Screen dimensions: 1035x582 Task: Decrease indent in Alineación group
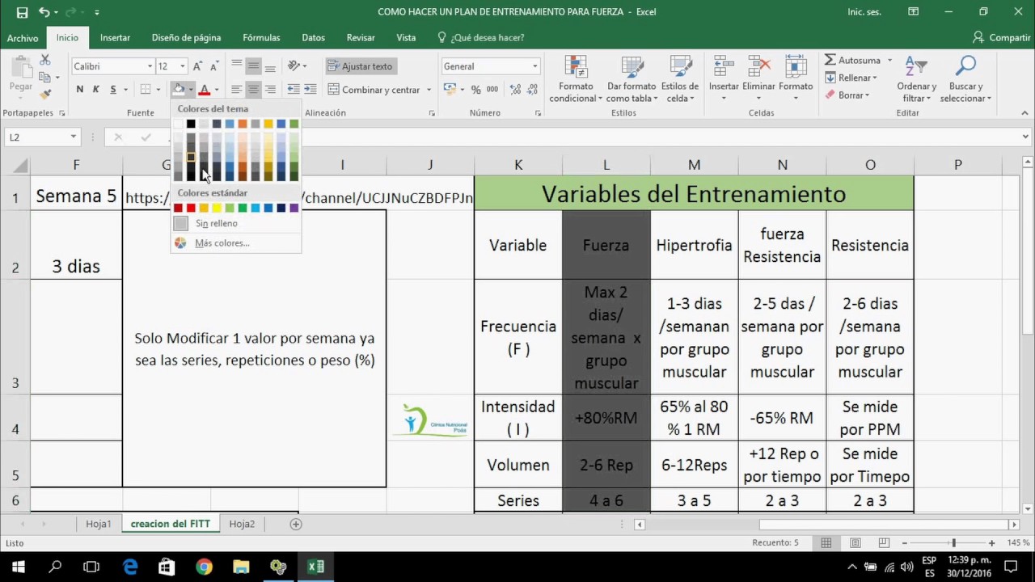click(294, 90)
